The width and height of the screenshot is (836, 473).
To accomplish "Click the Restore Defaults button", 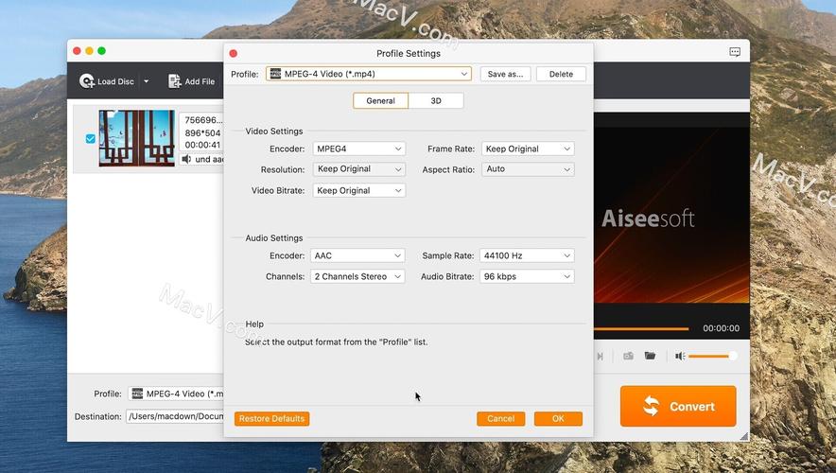I will tap(272, 419).
